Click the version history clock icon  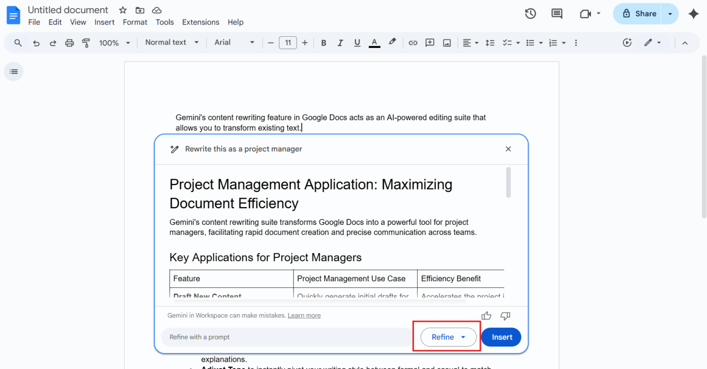530,14
